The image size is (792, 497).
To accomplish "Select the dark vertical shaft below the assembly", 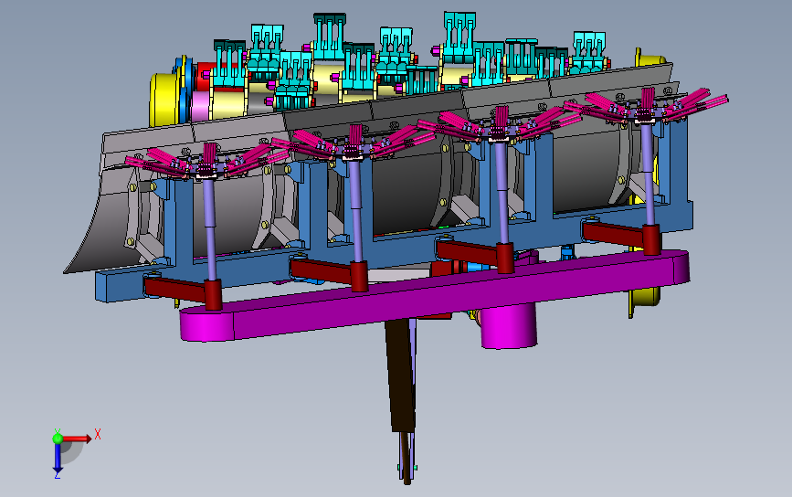I will (402, 376).
